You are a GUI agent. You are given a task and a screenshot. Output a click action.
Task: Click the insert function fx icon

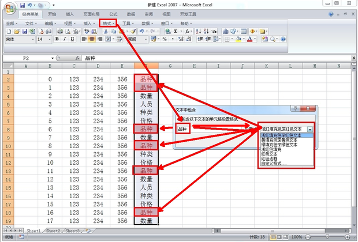pyautogui.click(x=77, y=58)
